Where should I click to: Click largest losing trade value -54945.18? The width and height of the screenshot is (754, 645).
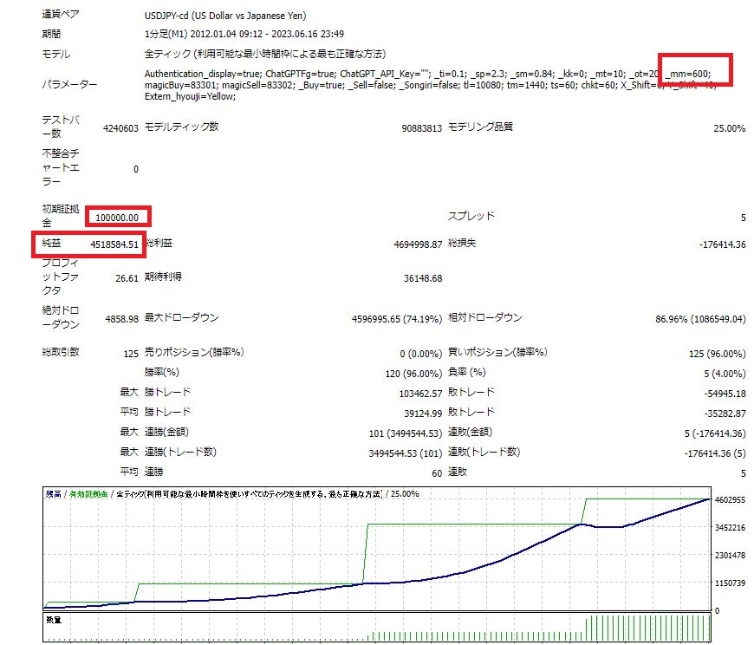725,394
